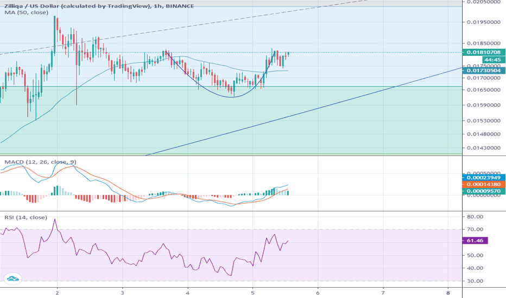The height and width of the screenshot is (298, 506).
Task: Click the RSI axis label 30.00
Action: (475, 281)
